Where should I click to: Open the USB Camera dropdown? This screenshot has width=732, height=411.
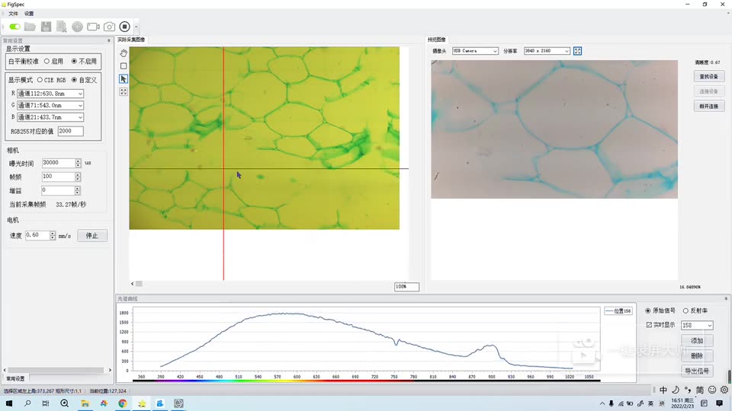(x=475, y=51)
